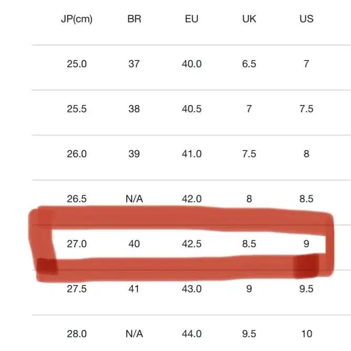Click the EU column header
Image resolution: width=351 pixels, height=351 pixels.
pos(192,19)
